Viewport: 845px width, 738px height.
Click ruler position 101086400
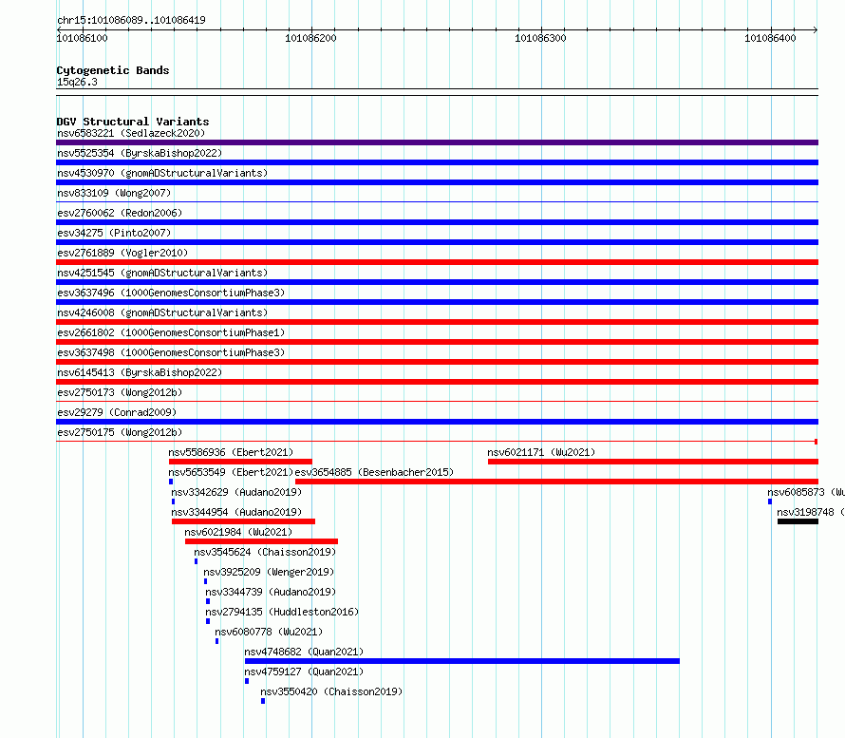770,38
